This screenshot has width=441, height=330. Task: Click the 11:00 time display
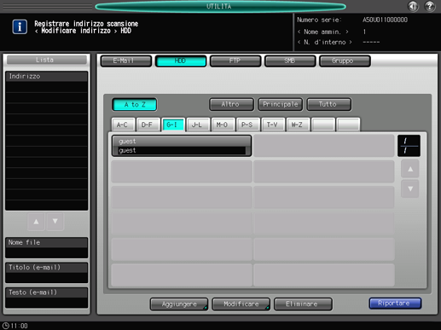tap(19, 326)
